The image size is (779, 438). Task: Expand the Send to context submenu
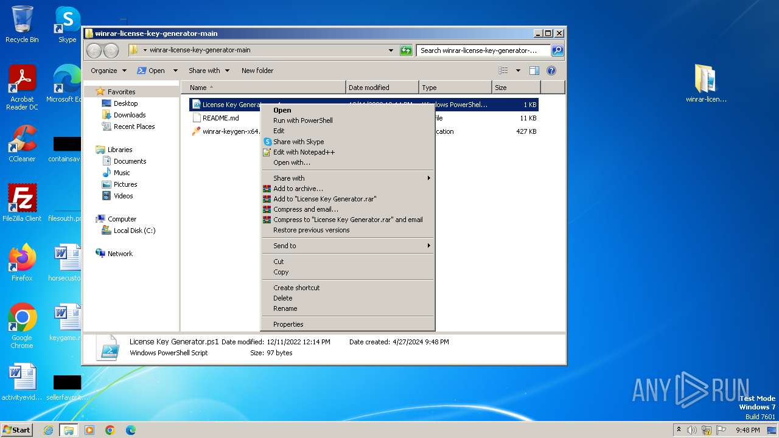(x=348, y=246)
